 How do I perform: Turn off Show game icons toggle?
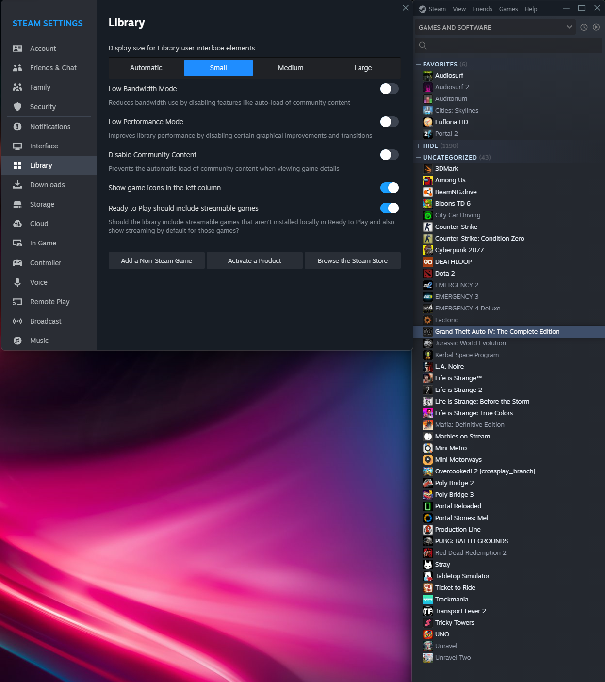pyautogui.click(x=389, y=188)
